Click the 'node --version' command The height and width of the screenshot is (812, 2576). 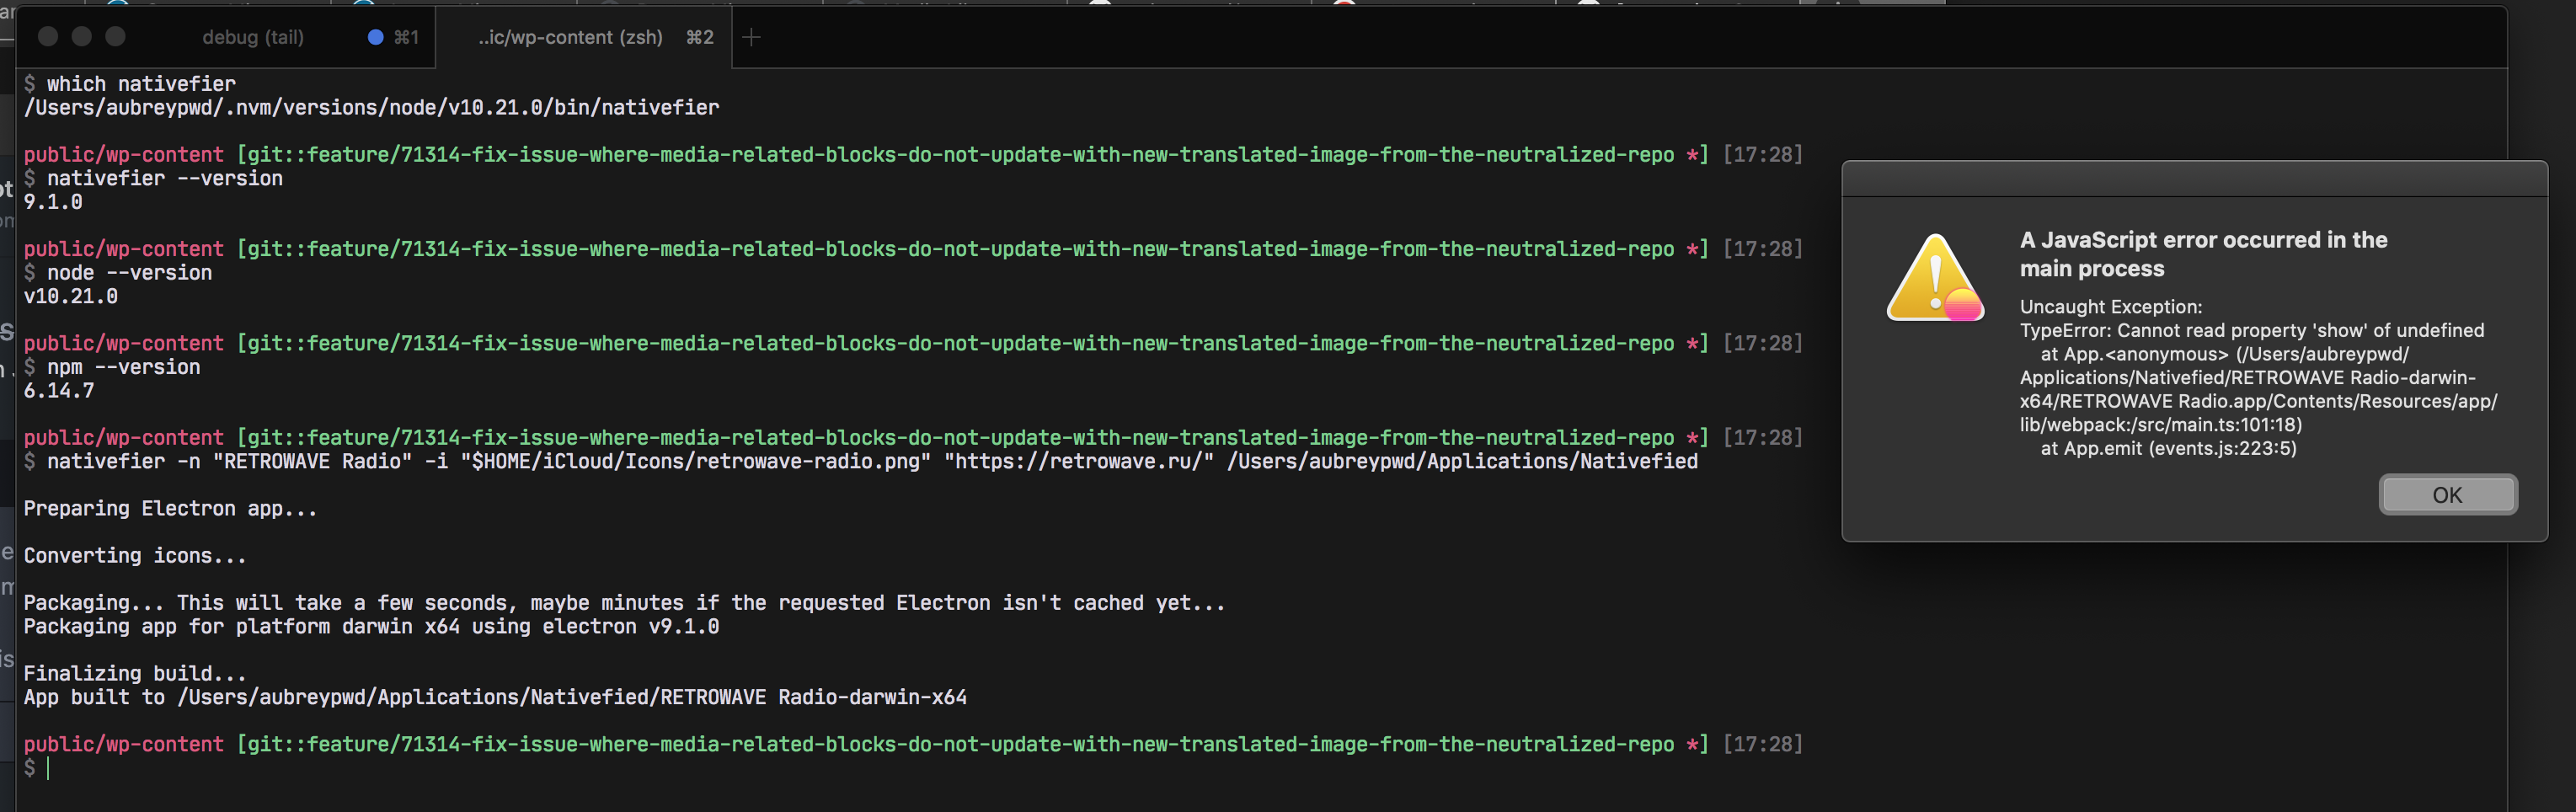129,273
